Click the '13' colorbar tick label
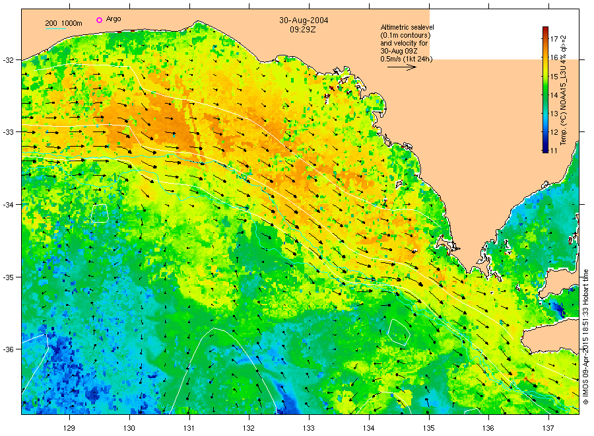594x436 pixels. pos(554,114)
